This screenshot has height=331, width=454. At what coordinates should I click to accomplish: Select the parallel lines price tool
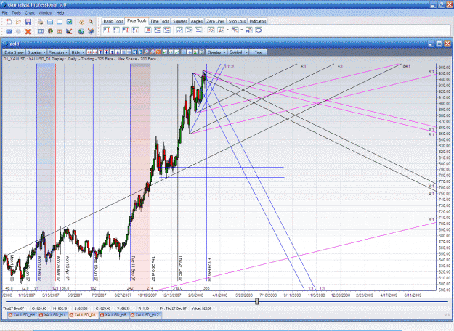[179, 30]
